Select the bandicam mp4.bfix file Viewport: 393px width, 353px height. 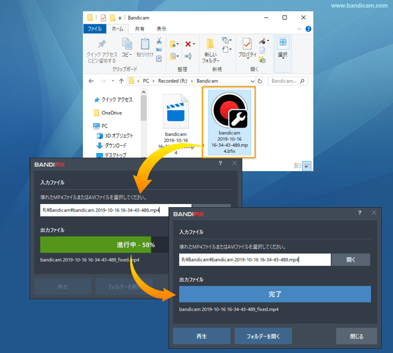229,122
